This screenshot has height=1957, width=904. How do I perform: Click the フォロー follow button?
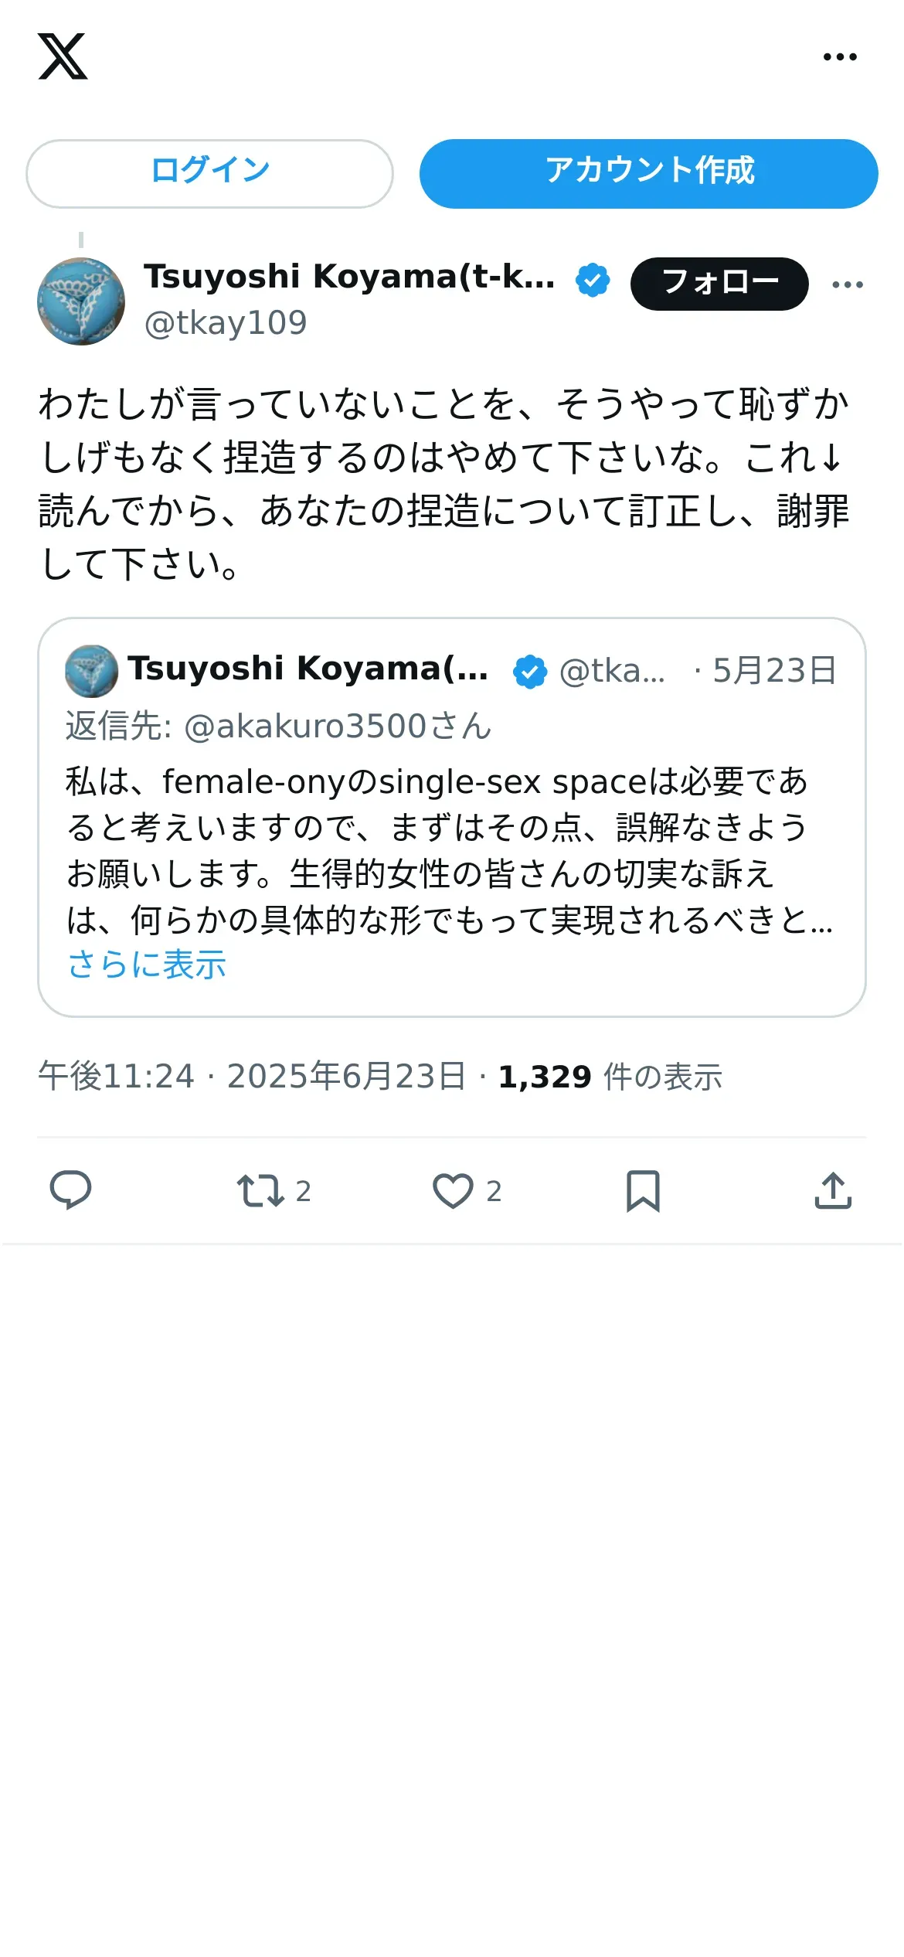click(x=719, y=284)
